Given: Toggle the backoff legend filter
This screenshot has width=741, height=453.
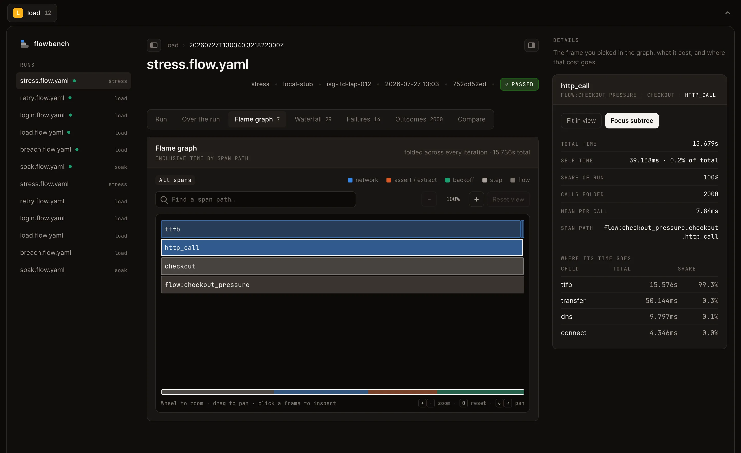Looking at the screenshot, I should (x=459, y=180).
